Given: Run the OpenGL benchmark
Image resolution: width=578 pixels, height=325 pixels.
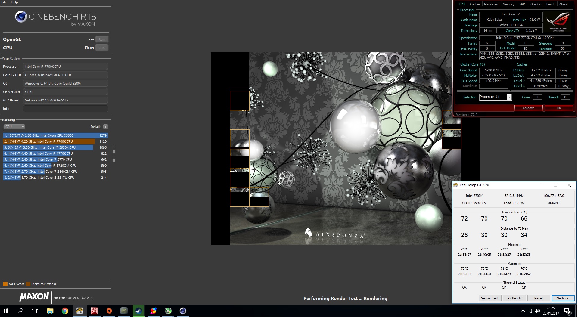Looking at the screenshot, I should pos(102,39).
